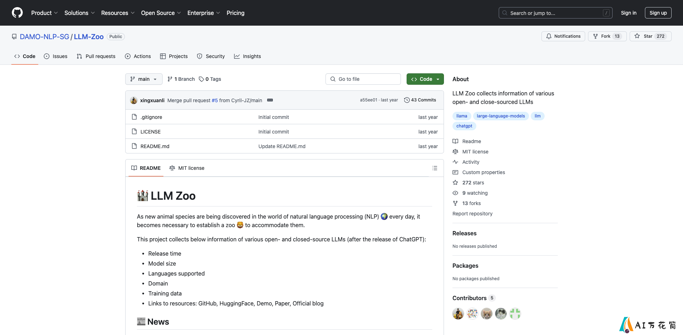Expand the Resources menu
683x335 pixels.
pyautogui.click(x=118, y=13)
